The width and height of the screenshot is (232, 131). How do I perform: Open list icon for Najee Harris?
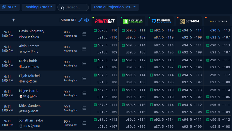pos(84,93)
